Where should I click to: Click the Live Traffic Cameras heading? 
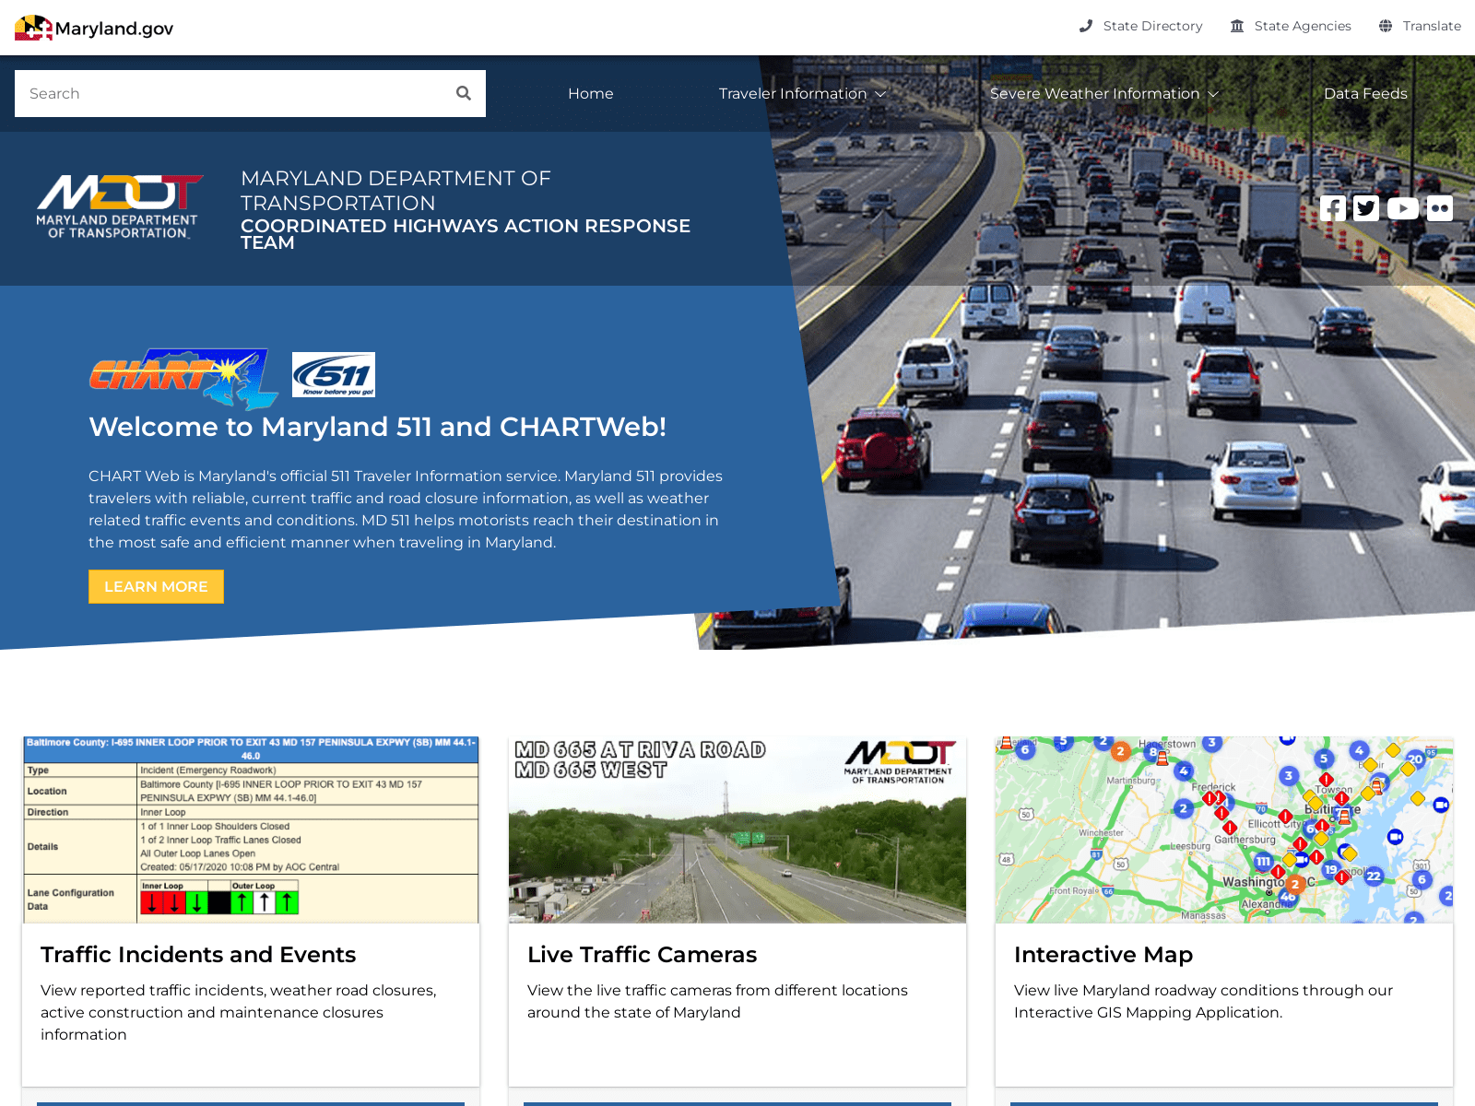tap(642, 955)
